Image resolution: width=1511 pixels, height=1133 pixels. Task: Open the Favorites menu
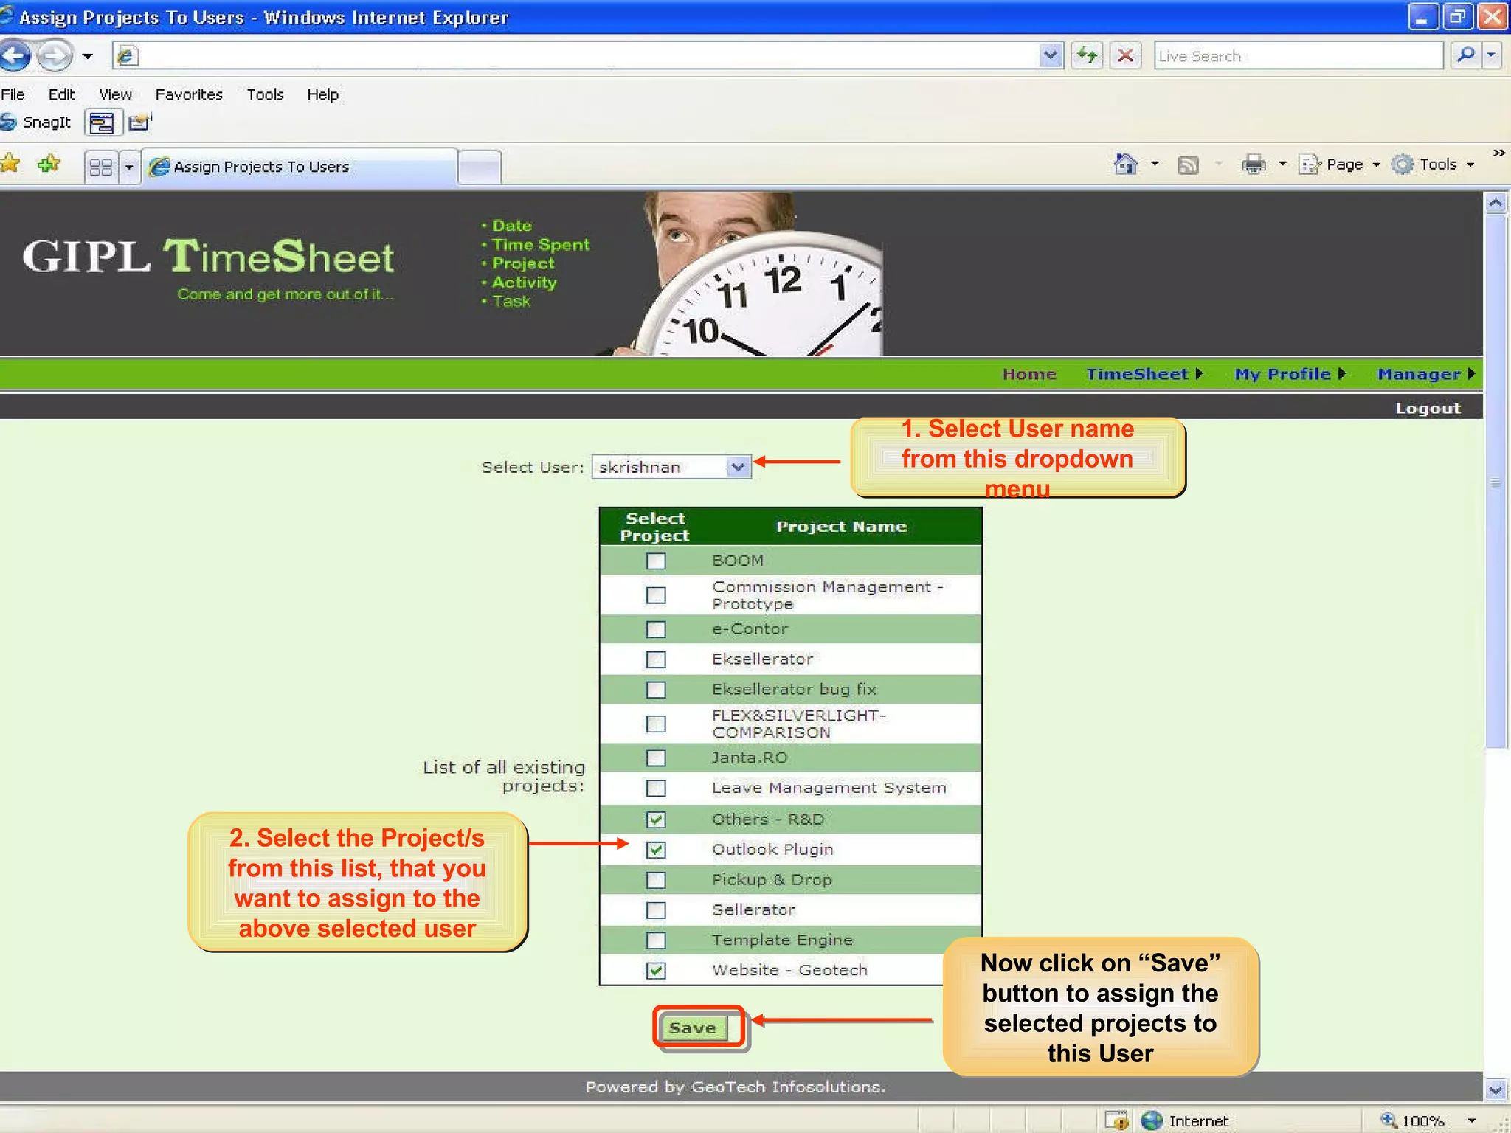click(x=189, y=94)
